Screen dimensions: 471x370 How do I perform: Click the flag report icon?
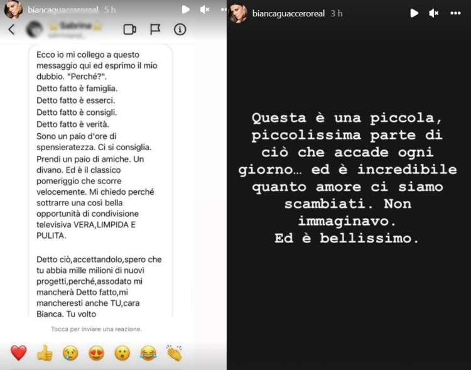click(155, 30)
